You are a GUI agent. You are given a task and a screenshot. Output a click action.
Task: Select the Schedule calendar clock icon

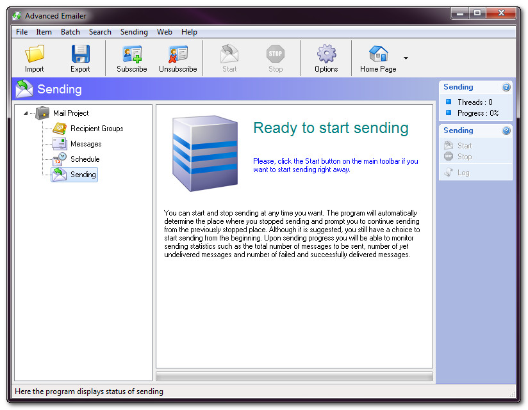pyautogui.click(x=60, y=159)
